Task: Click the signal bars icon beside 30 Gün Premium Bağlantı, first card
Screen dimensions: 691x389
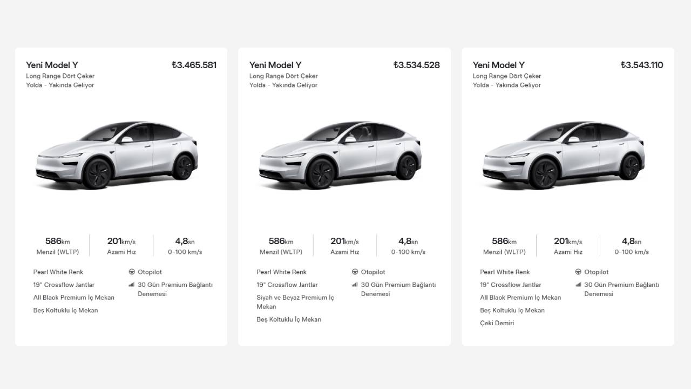Action: pyautogui.click(x=131, y=285)
